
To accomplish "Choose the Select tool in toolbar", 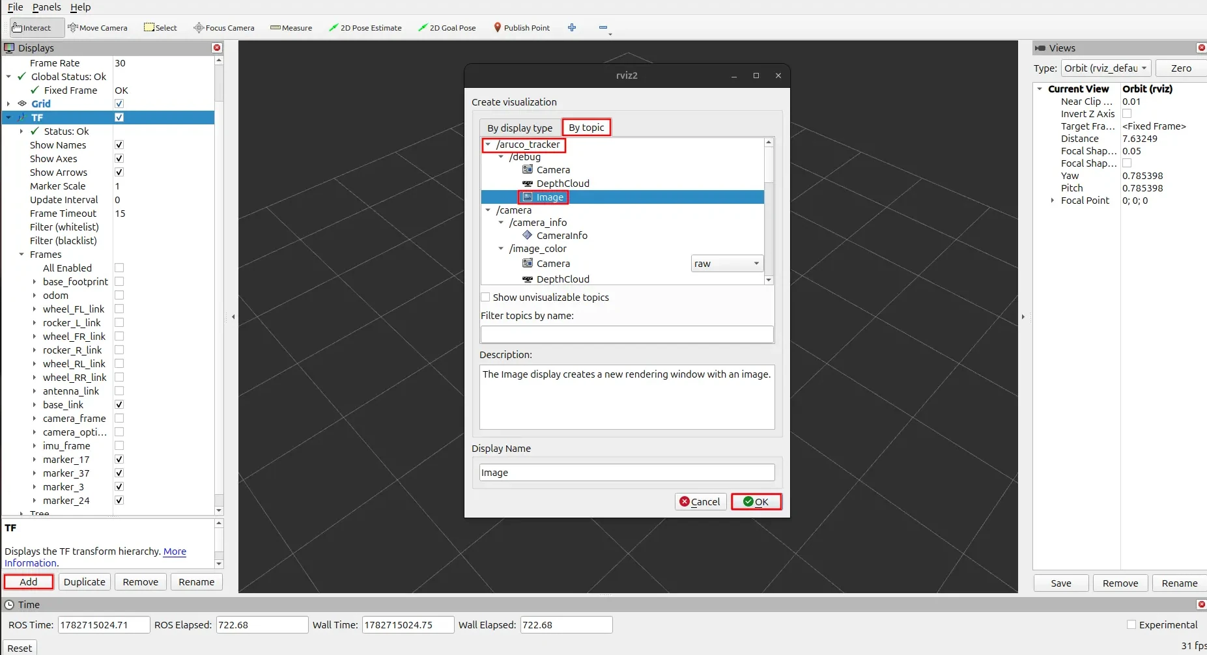I will [161, 28].
